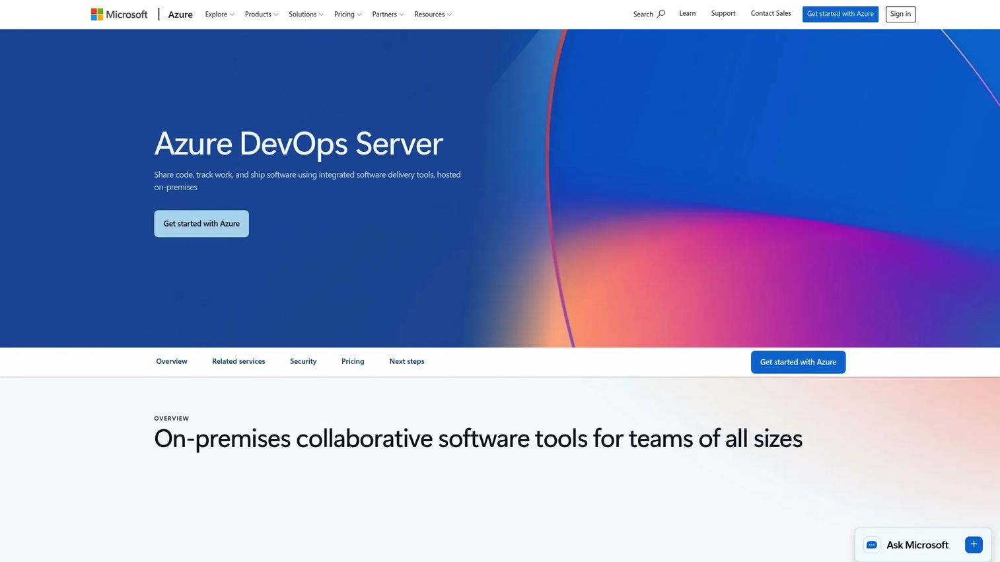This screenshot has width=1000, height=562.
Task: Click the Azure DevOps Server heading
Action: (299, 143)
